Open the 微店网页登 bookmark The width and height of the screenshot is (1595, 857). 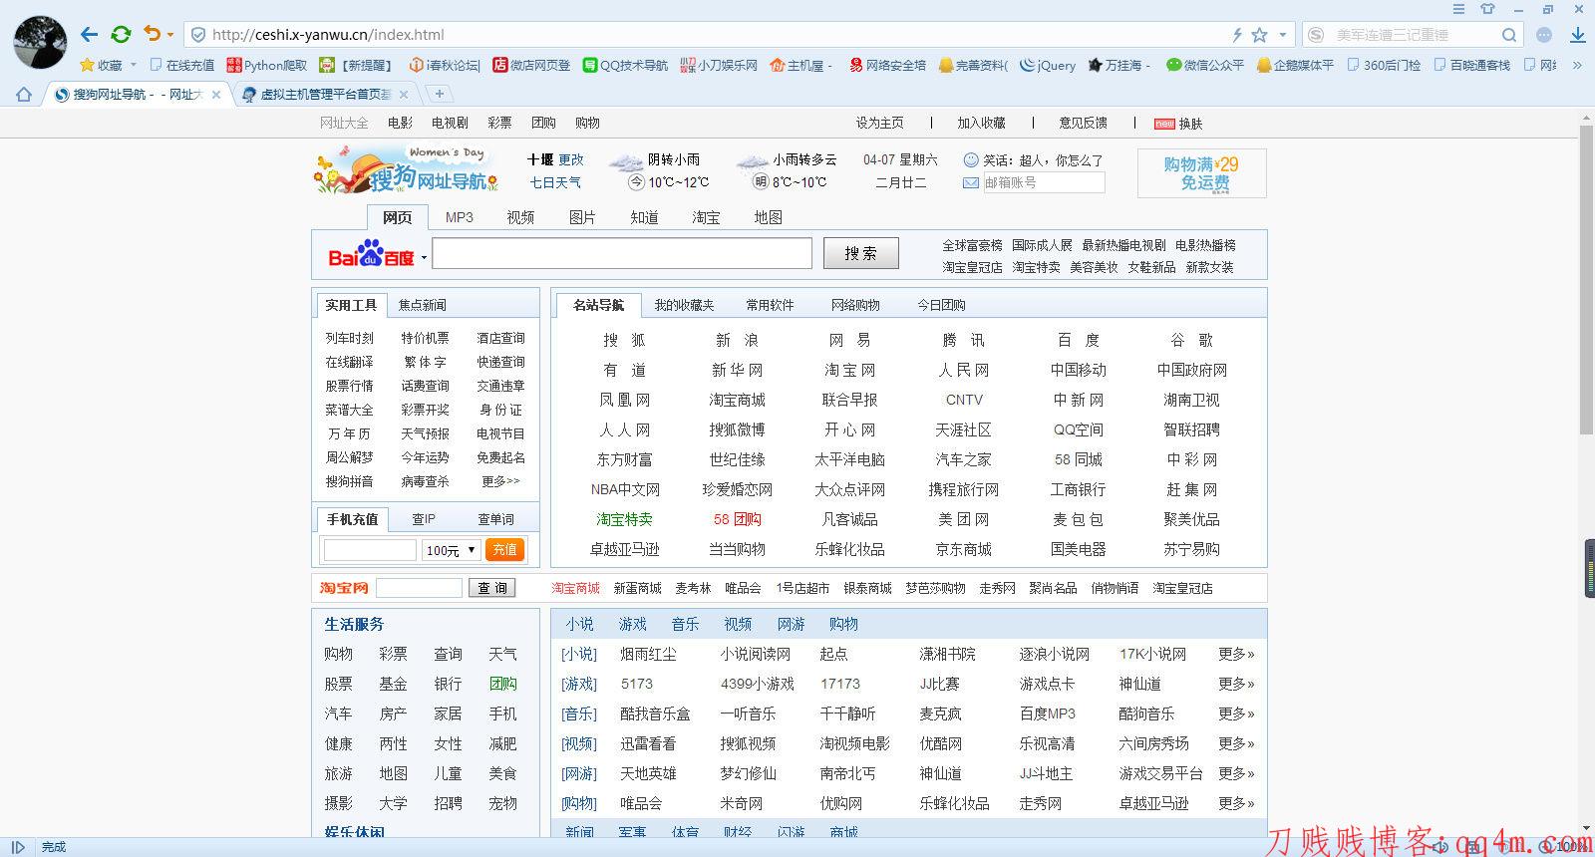point(531,65)
